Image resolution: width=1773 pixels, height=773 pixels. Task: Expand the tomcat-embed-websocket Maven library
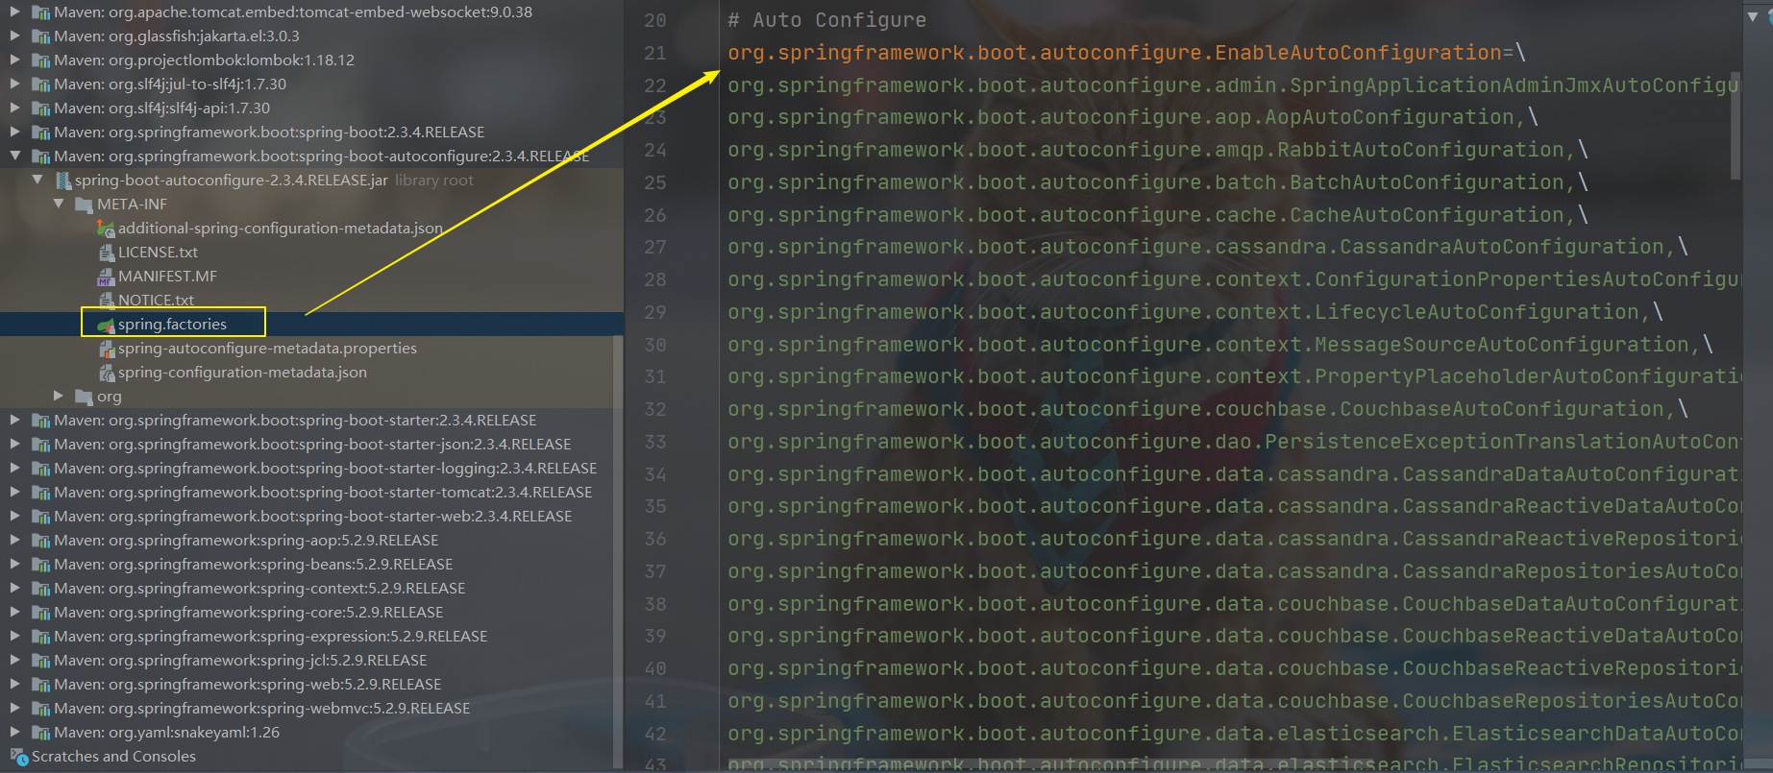(x=14, y=12)
